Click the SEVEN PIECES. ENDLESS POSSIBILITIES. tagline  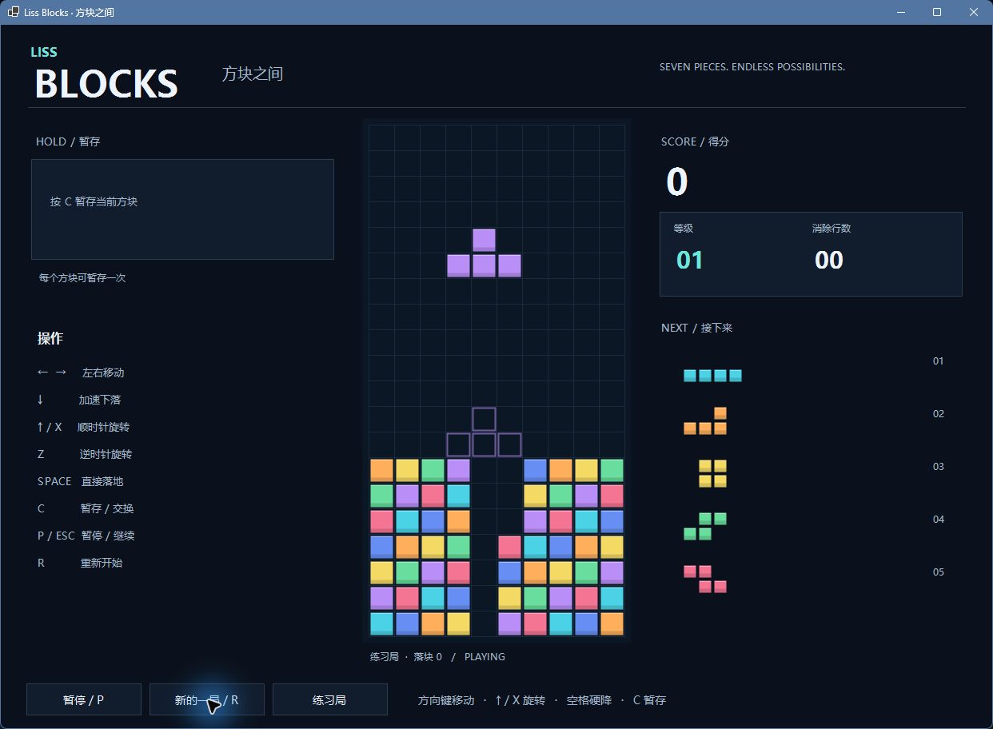coord(752,67)
